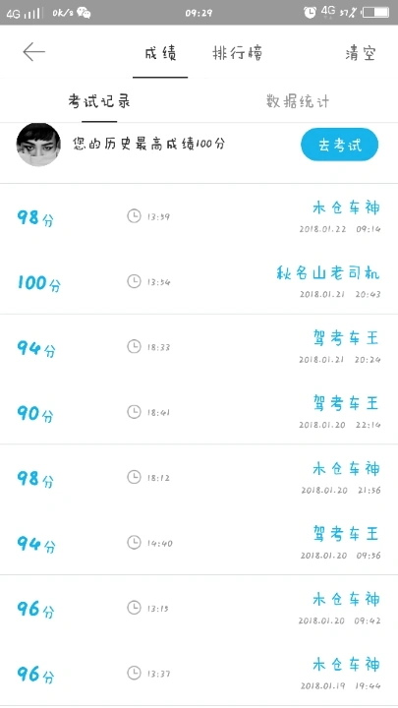
Task: Tap the 清空 button to clear records
Action: click(x=361, y=53)
